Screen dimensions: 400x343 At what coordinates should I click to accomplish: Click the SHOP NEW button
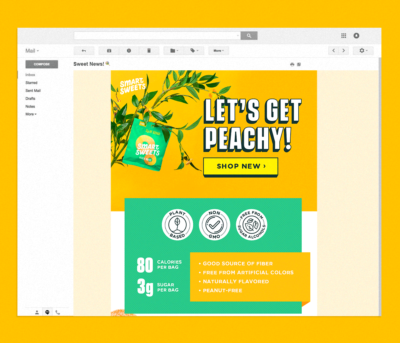(241, 167)
